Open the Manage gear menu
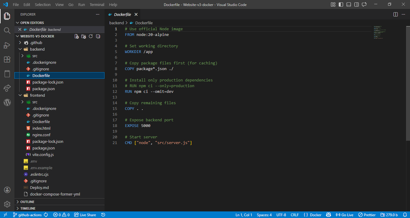410x218 pixels. [x=7, y=204]
